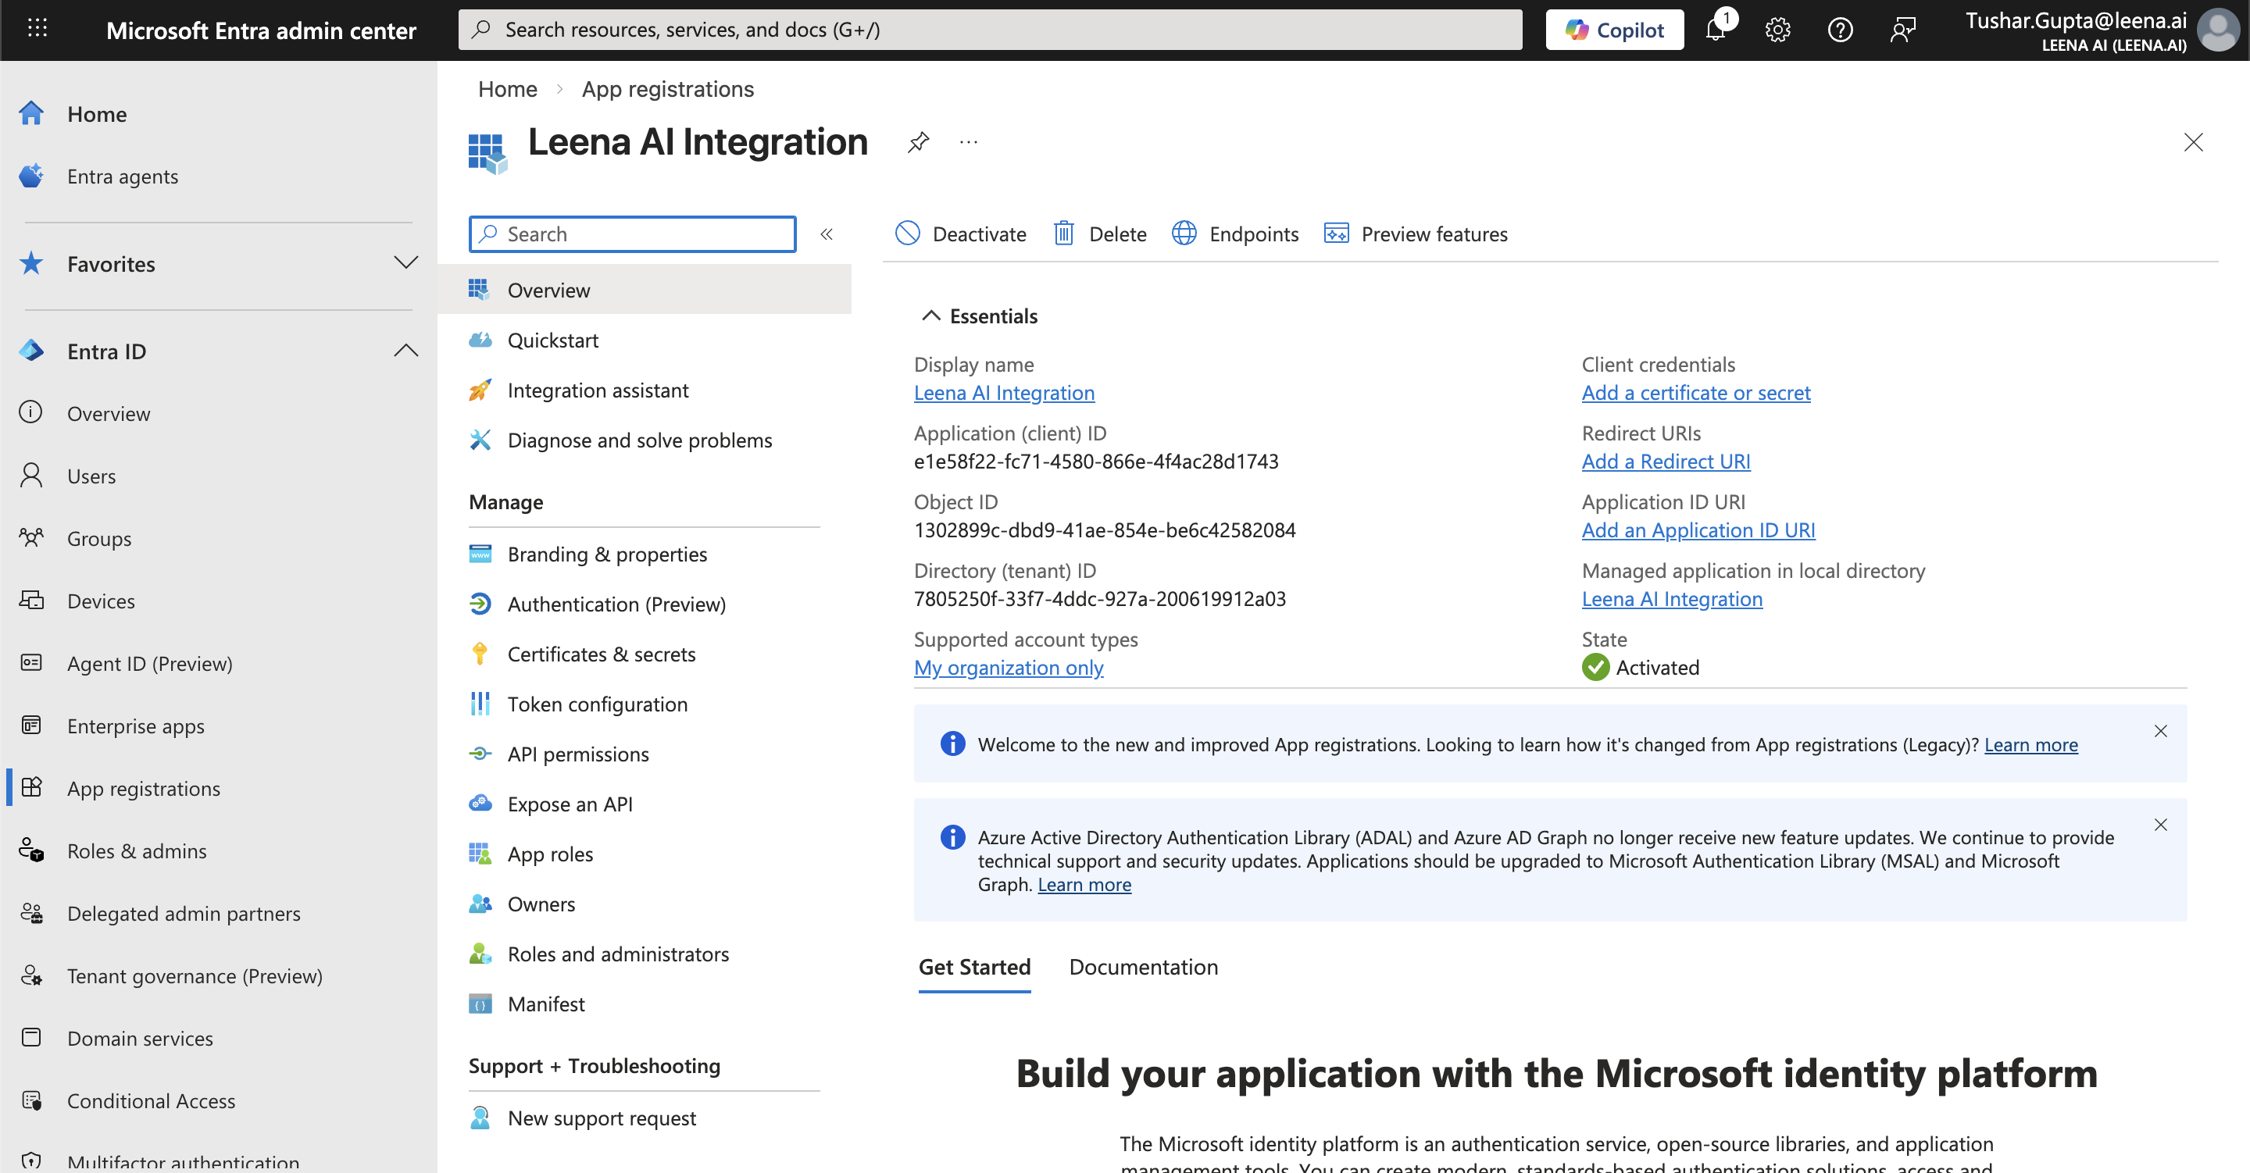Click the Delete trash icon
Screen dimensions: 2250x1173
pyautogui.click(x=1064, y=234)
